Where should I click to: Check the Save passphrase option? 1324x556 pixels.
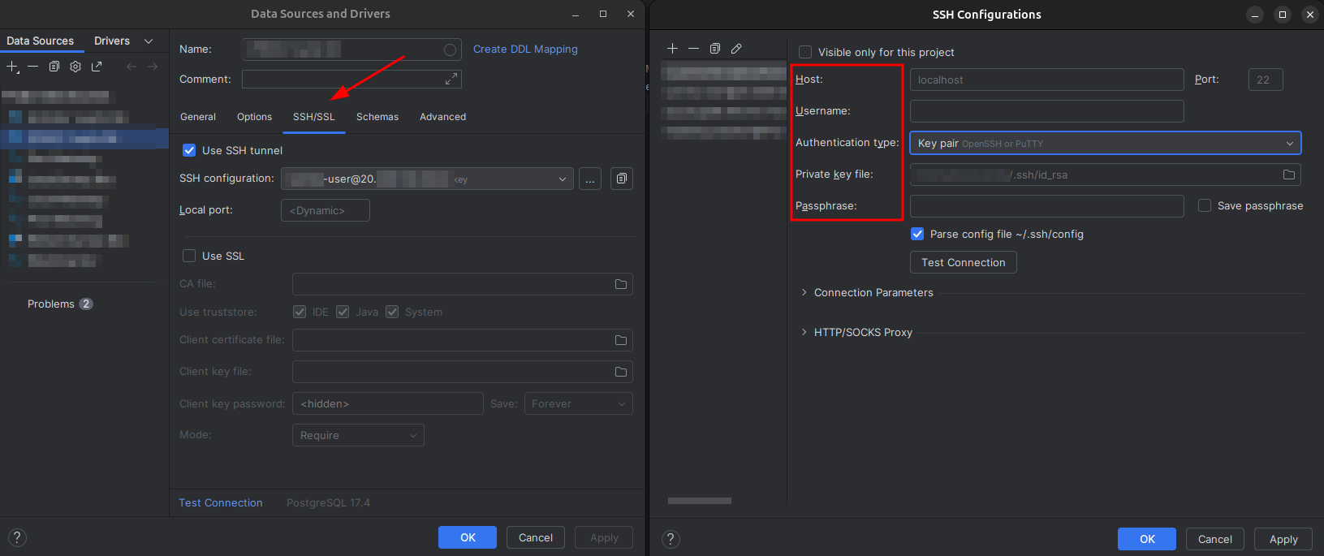(1205, 206)
